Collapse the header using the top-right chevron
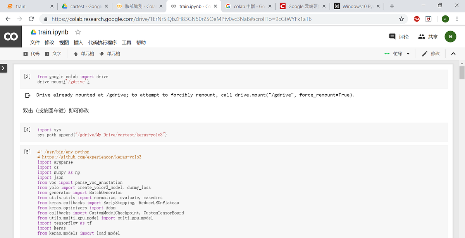 453,54
